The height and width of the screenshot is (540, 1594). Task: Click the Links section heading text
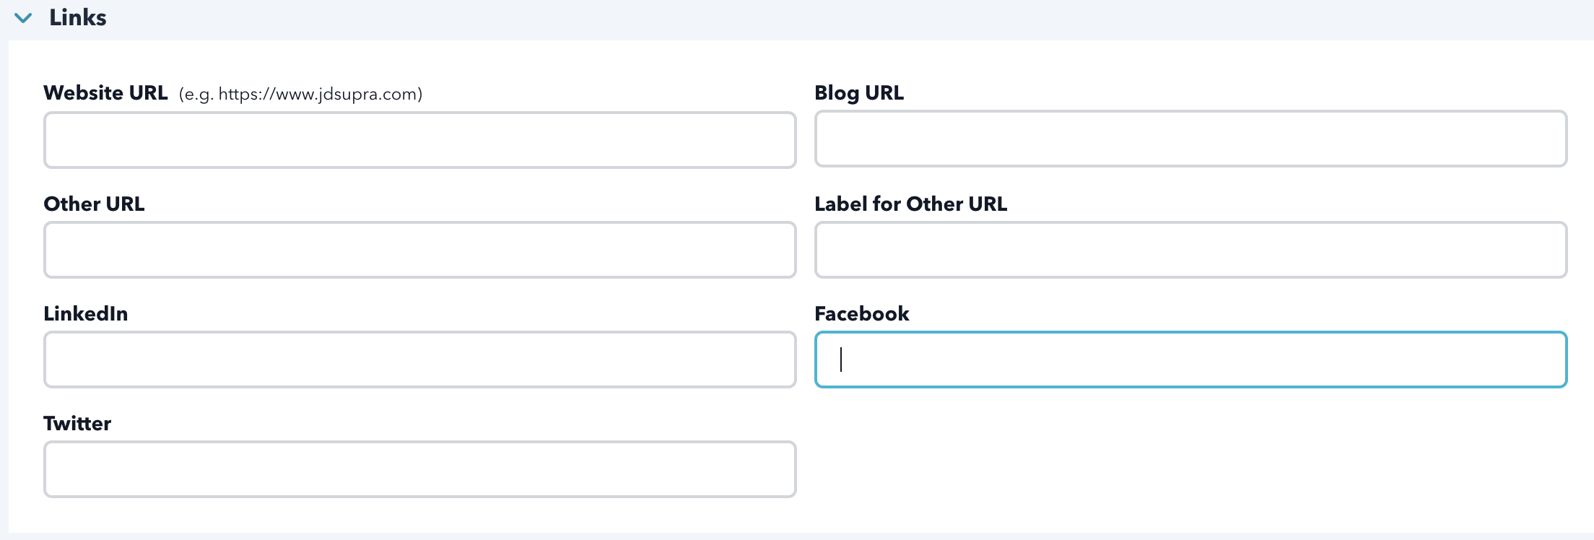(x=77, y=17)
